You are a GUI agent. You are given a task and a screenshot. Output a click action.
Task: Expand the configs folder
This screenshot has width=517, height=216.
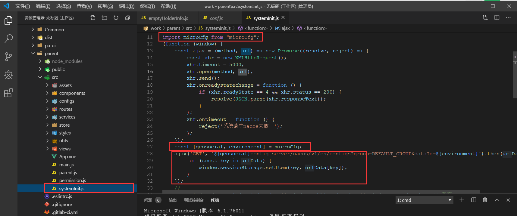click(47, 101)
